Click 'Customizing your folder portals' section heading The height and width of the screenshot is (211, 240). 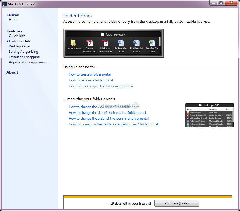[89, 99]
